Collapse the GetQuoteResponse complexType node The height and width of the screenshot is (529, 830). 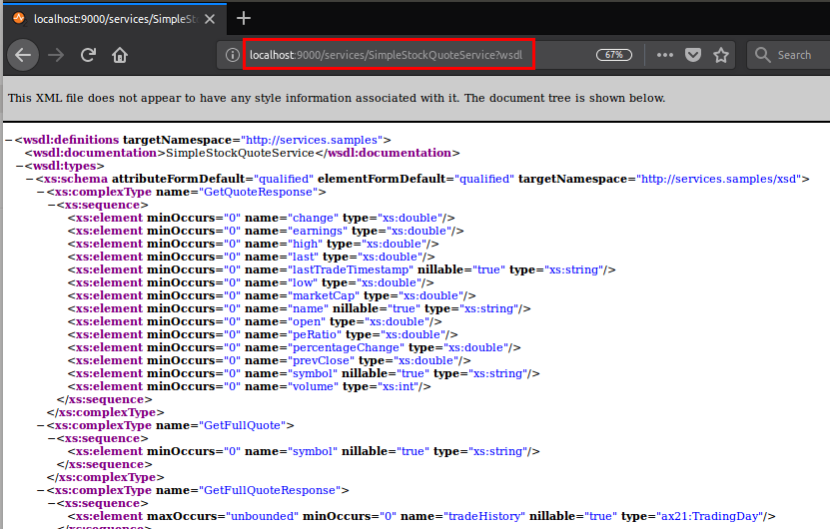(x=39, y=192)
